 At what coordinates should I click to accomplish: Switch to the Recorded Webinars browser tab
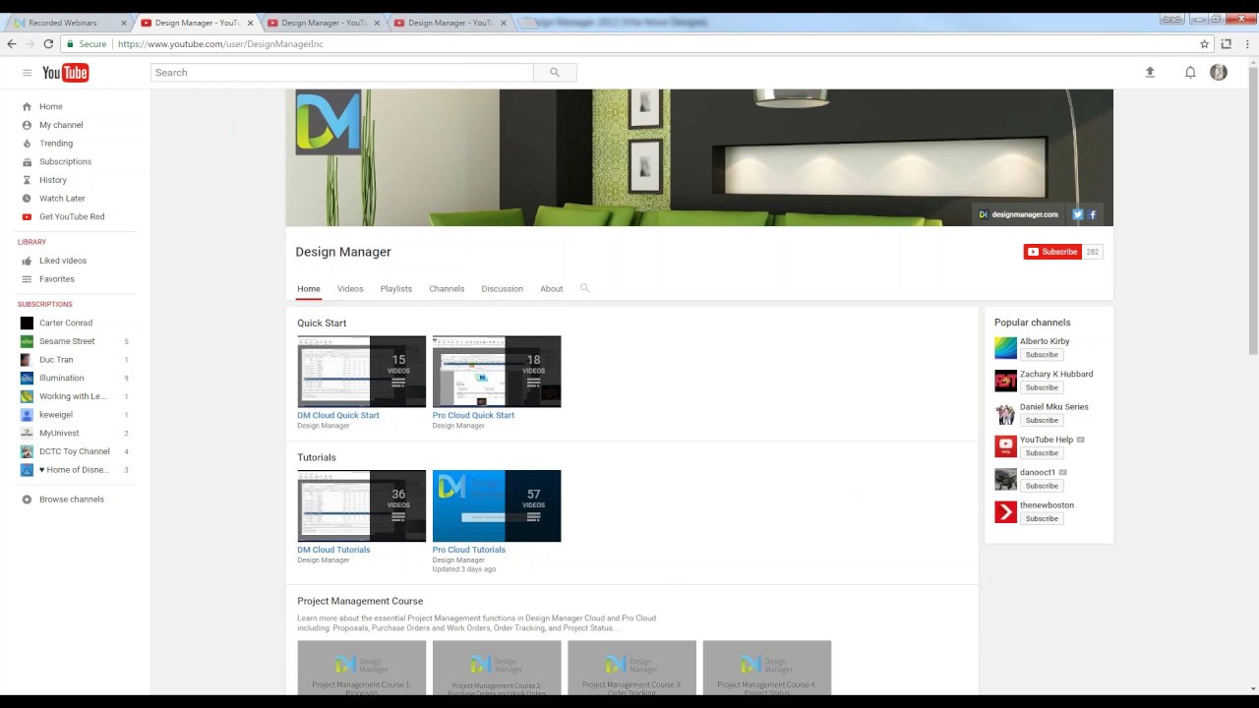tap(69, 23)
